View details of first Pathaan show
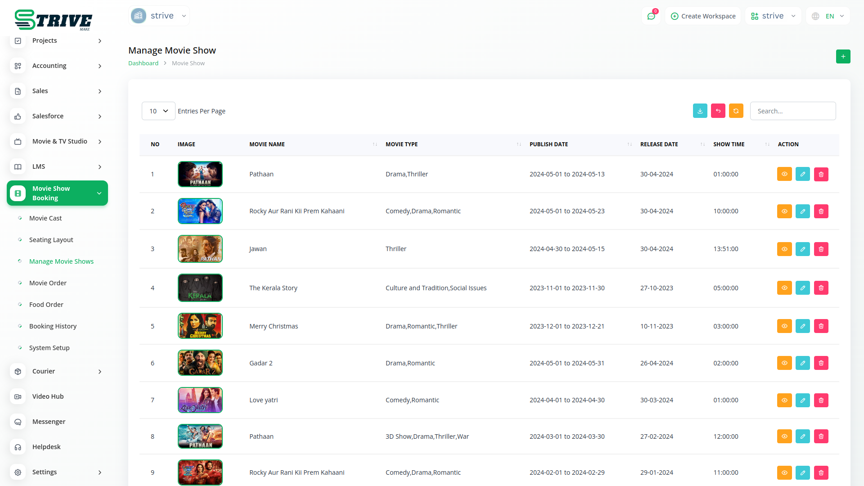Image resolution: width=864 pixels, height=486 pixels. (784, 174)
